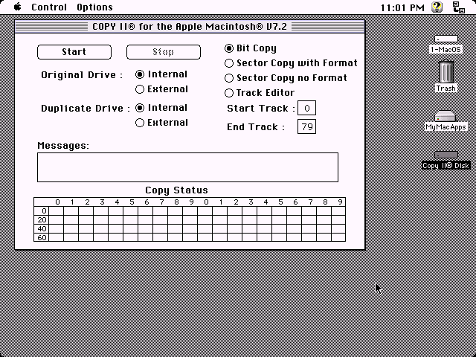Open the Application menu icon in menu bar
476x357 pixels.
pos(459,7)
